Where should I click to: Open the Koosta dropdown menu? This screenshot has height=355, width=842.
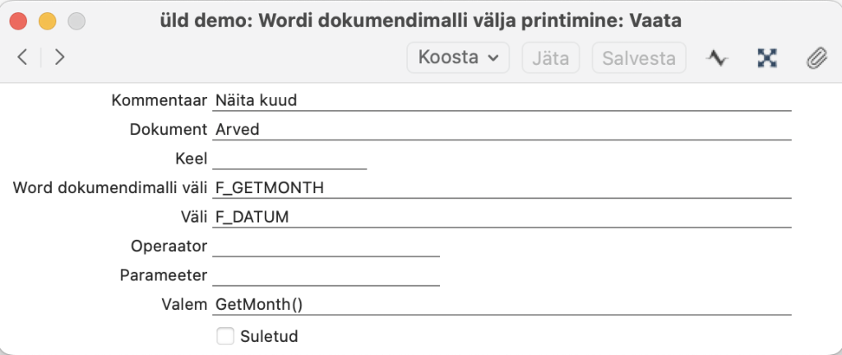pos(458,58)
